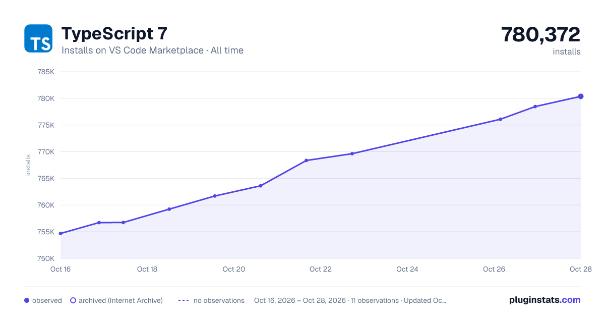Click the 775K y-axis label

click(x=46, y=125)
